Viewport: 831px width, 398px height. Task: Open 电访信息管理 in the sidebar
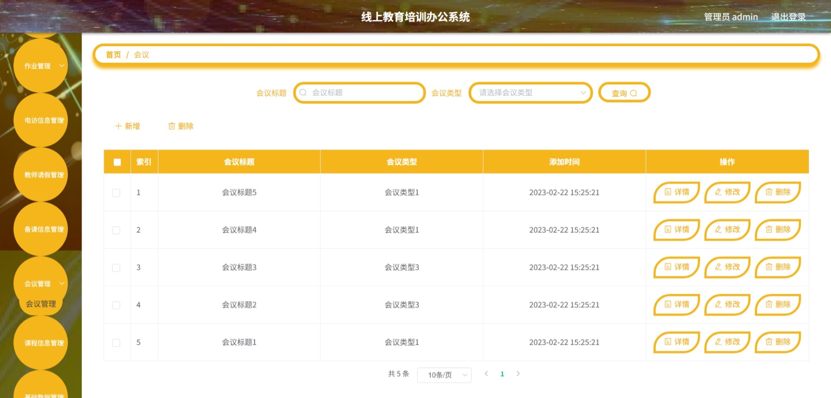tap(41, 120)
